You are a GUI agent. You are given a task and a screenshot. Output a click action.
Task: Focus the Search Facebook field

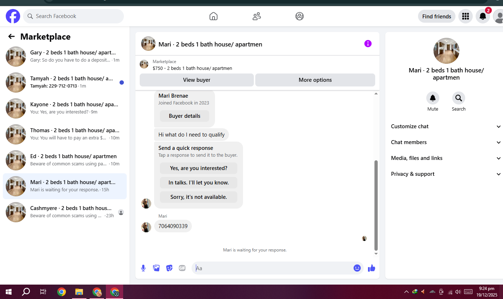[73, 16]
